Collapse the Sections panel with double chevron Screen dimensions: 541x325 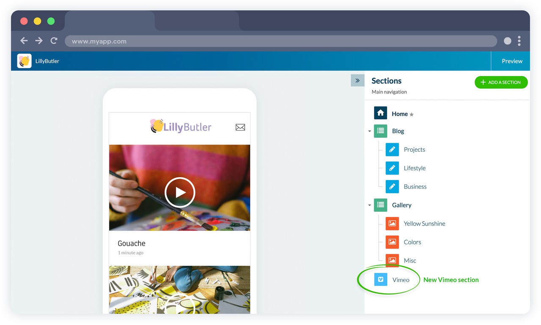tap(358, 80)
